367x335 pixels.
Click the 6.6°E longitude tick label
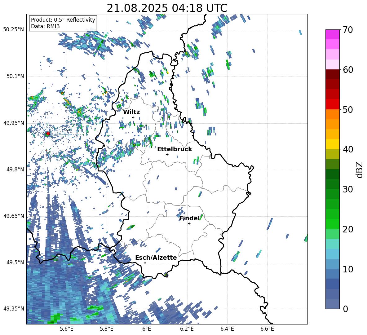pyautogui.click(x=267, y=329)
